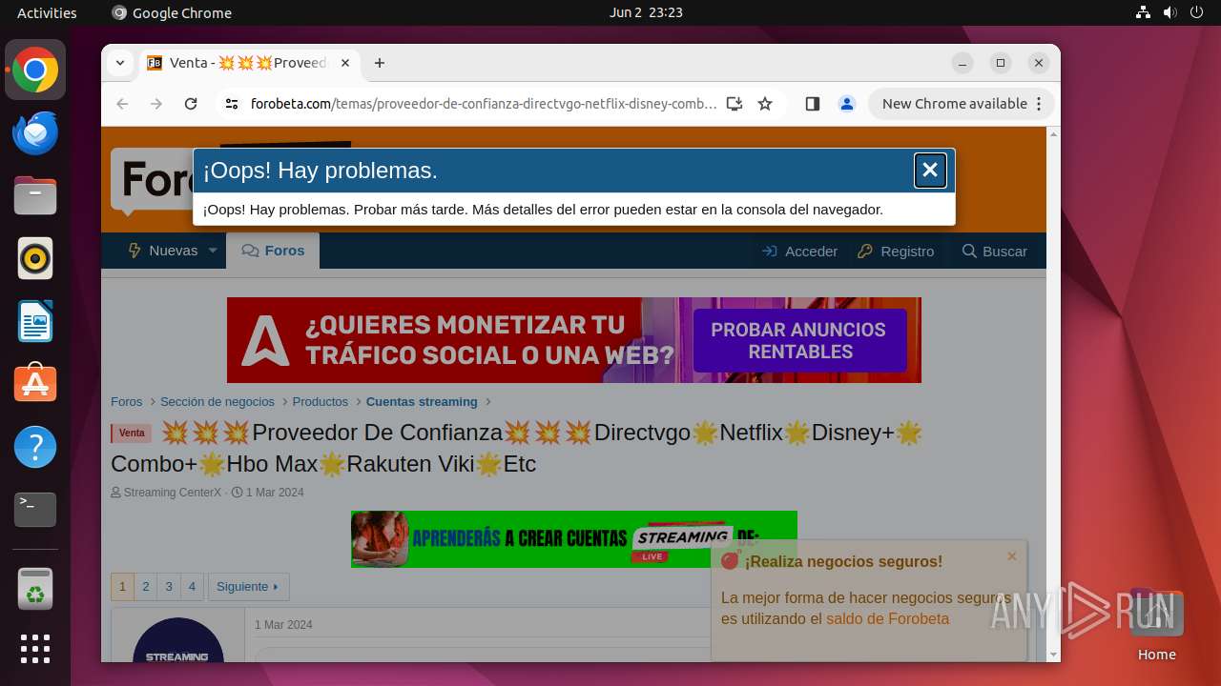Click the Streaming user avatar
The height and width of the screenshot is (686, 1221).
178,639
